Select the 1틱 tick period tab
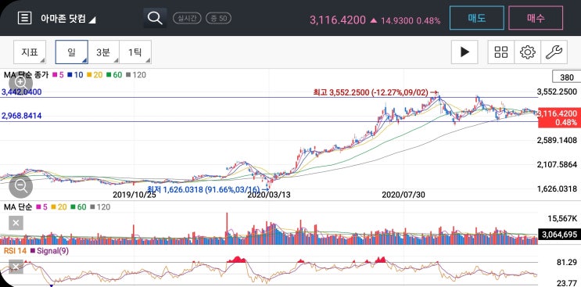 (135, 52)
